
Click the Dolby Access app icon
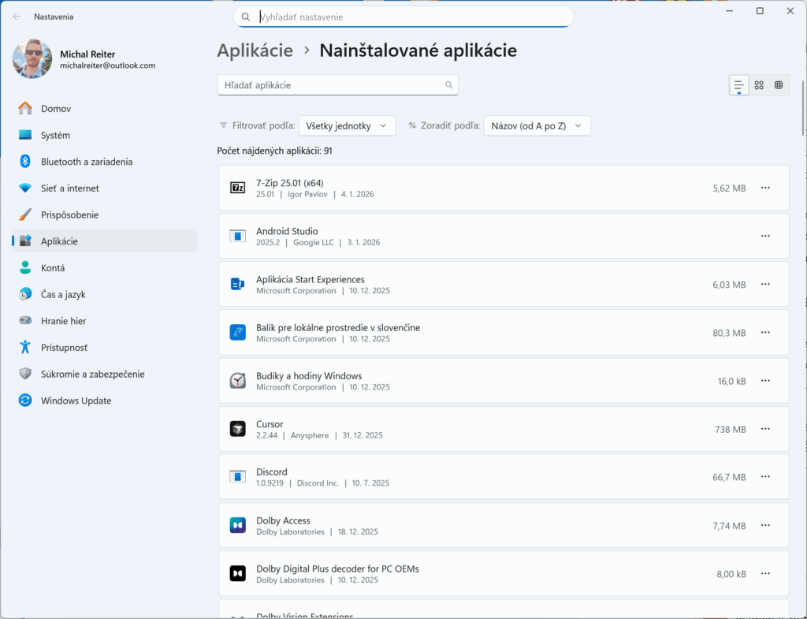[238, 525]
